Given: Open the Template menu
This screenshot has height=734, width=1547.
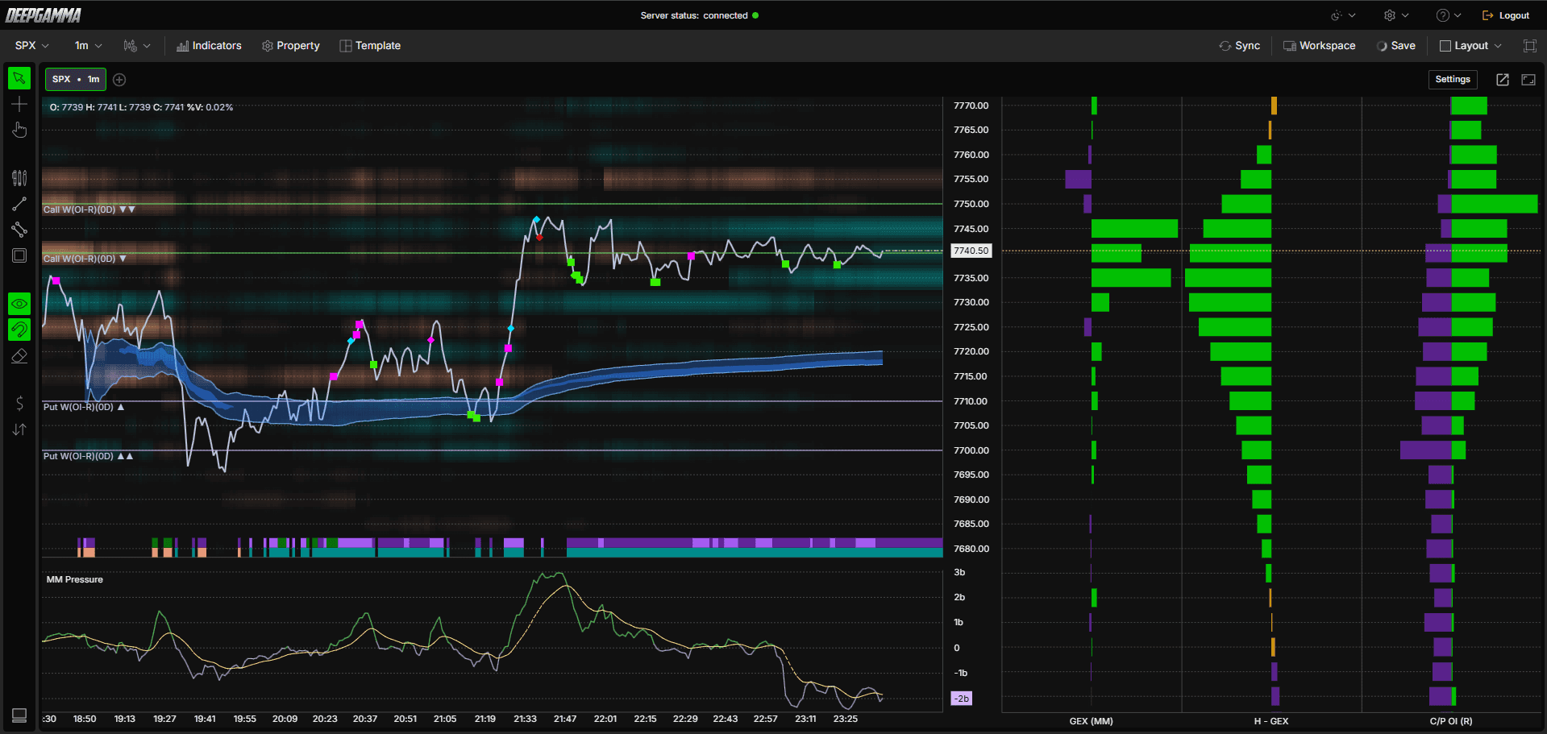Looking at the screenshot, I should click(x=370, y=46).
